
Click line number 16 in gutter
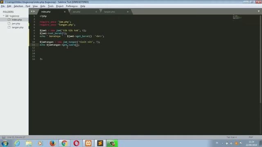34,59
